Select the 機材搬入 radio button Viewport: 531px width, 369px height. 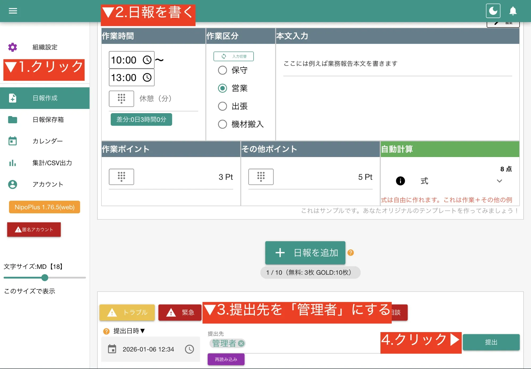[x=222, y=124]
